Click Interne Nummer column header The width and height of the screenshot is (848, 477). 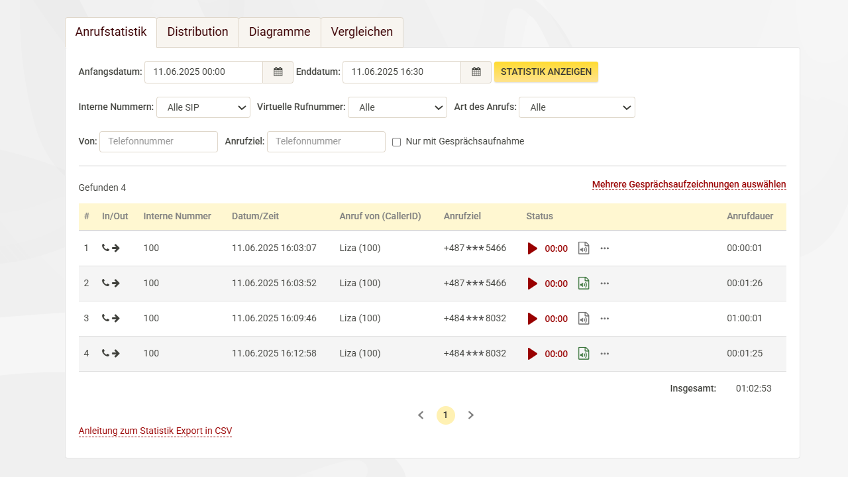(x=178, y=217)
